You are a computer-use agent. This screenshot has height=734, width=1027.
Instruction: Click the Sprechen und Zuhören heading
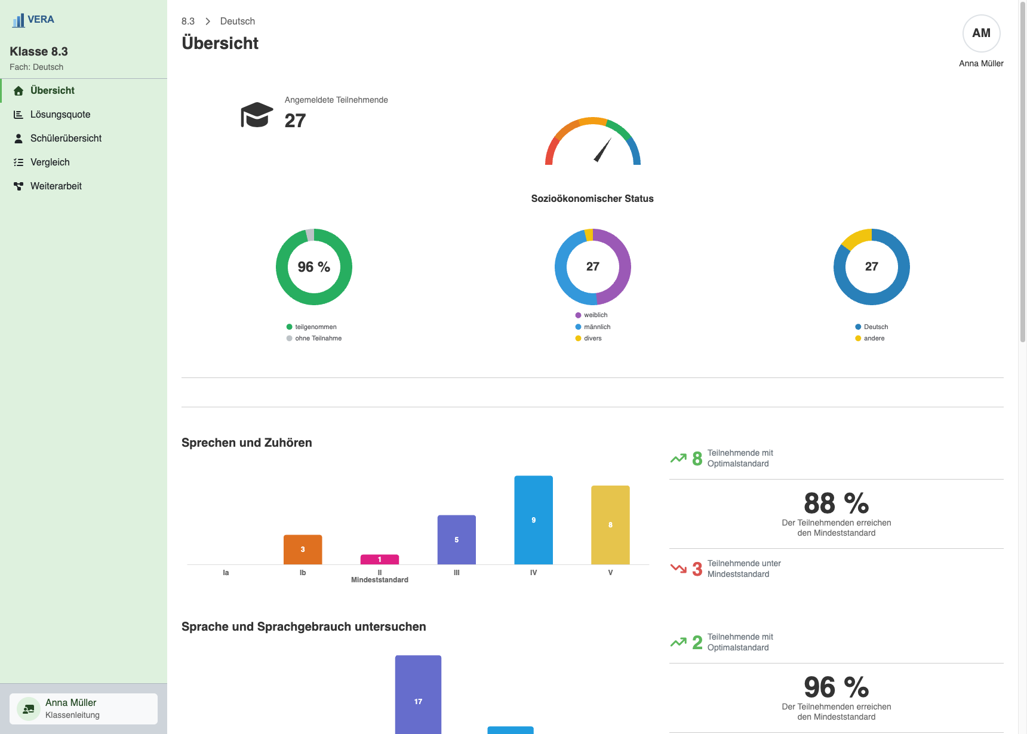tap(247, 443)
